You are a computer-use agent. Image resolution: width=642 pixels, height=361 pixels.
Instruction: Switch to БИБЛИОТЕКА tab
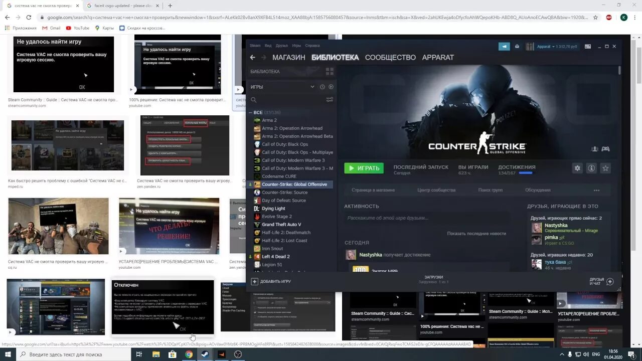[x=335, y=57]
